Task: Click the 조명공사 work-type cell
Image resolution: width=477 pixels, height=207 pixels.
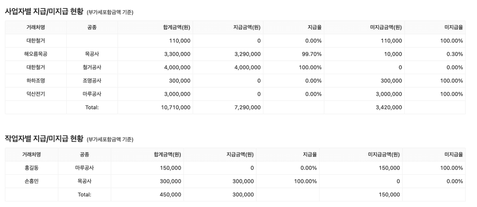Action: 92,81
